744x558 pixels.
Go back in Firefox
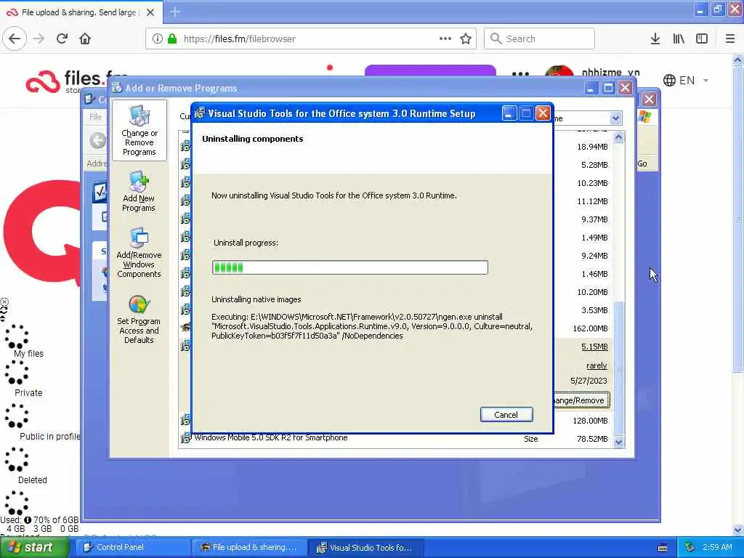[x=15, y=39]
